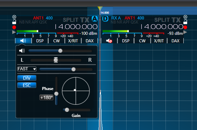Viewport: 197px width, 130px height.
Task: Close slice D with the X circle icon
Action: click(185, 17)
